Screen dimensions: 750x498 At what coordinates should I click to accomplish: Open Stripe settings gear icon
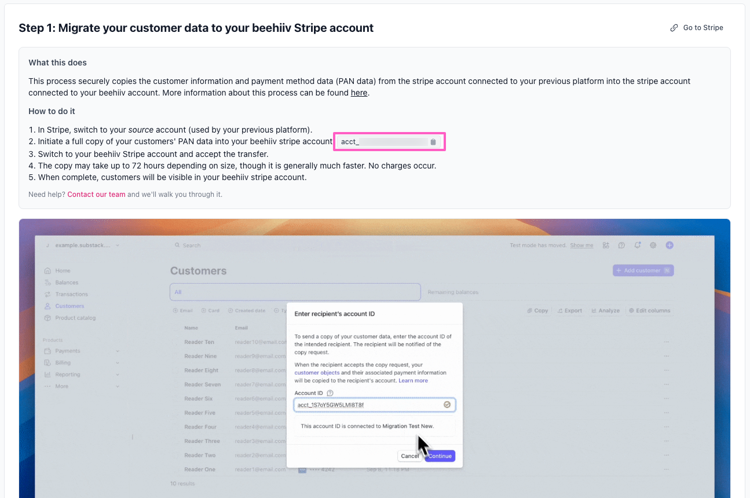[653, 246]
